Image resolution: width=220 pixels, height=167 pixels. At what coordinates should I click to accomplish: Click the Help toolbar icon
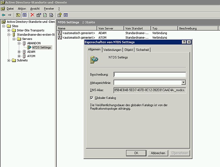pyautogui.click(x=59, y=15)
